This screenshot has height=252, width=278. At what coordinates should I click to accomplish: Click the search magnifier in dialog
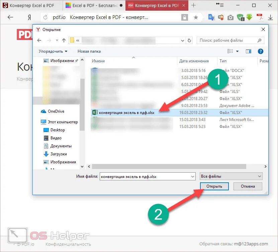[x=259, y=40]
